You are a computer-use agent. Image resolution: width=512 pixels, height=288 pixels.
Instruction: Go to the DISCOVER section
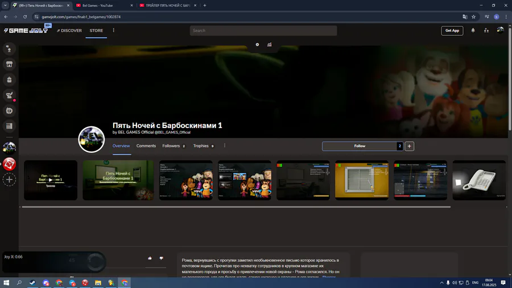69,30
